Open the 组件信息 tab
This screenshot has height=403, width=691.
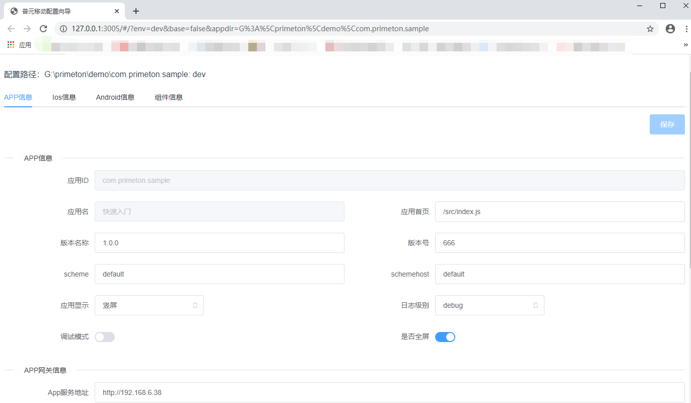click(x=169, y=97)
